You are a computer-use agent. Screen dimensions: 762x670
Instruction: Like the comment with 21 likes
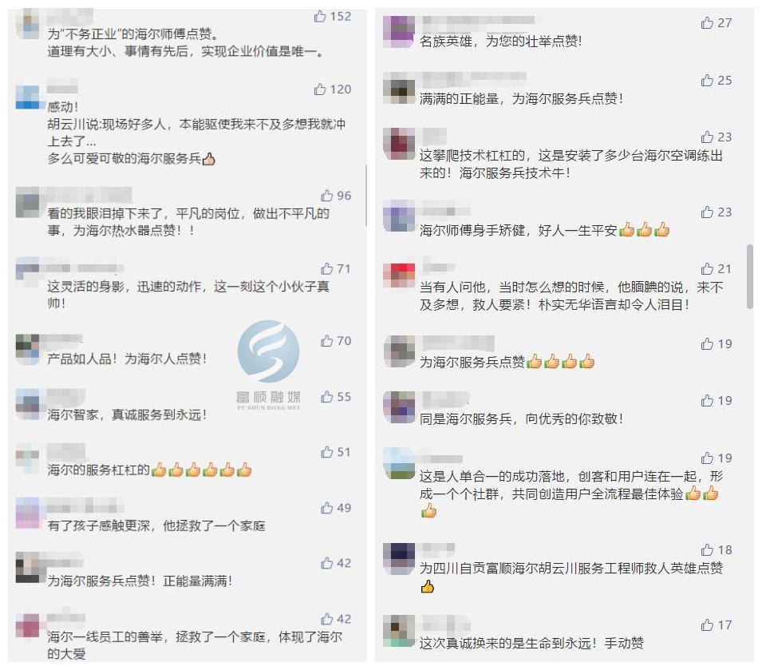707,268
